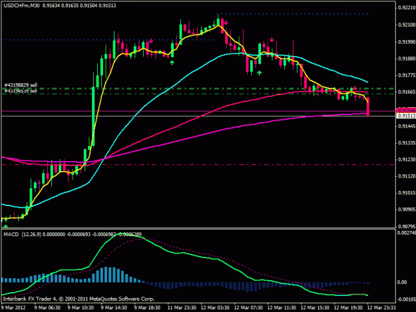The height and width of the screenshot is (312, 416).
Task: Click the 0.91120 price axis label
Action: point(407,176)
